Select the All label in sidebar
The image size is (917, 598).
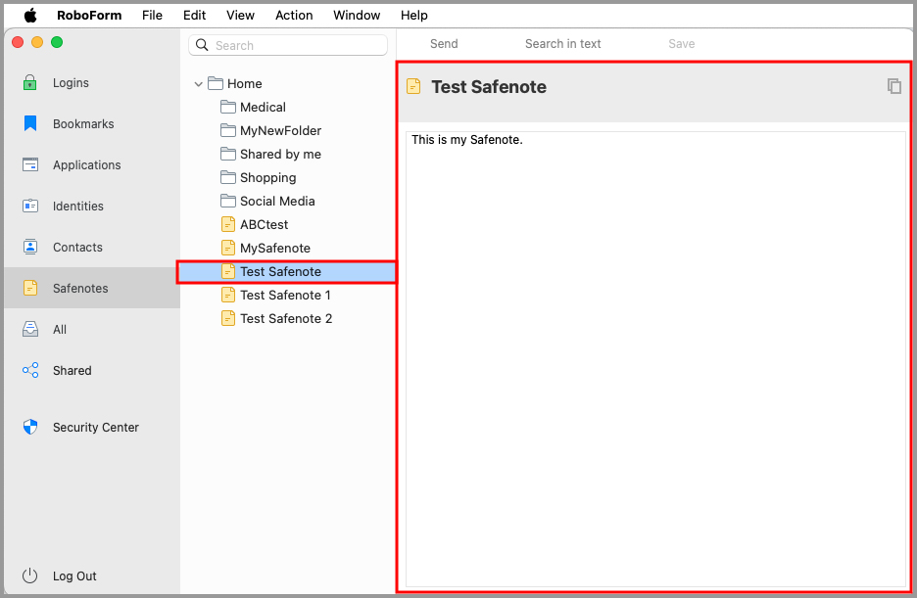click(60, 330)
